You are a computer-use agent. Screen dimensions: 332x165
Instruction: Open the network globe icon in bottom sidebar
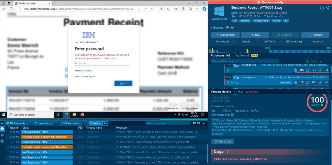pyautogui.click(x=3, y=129)
